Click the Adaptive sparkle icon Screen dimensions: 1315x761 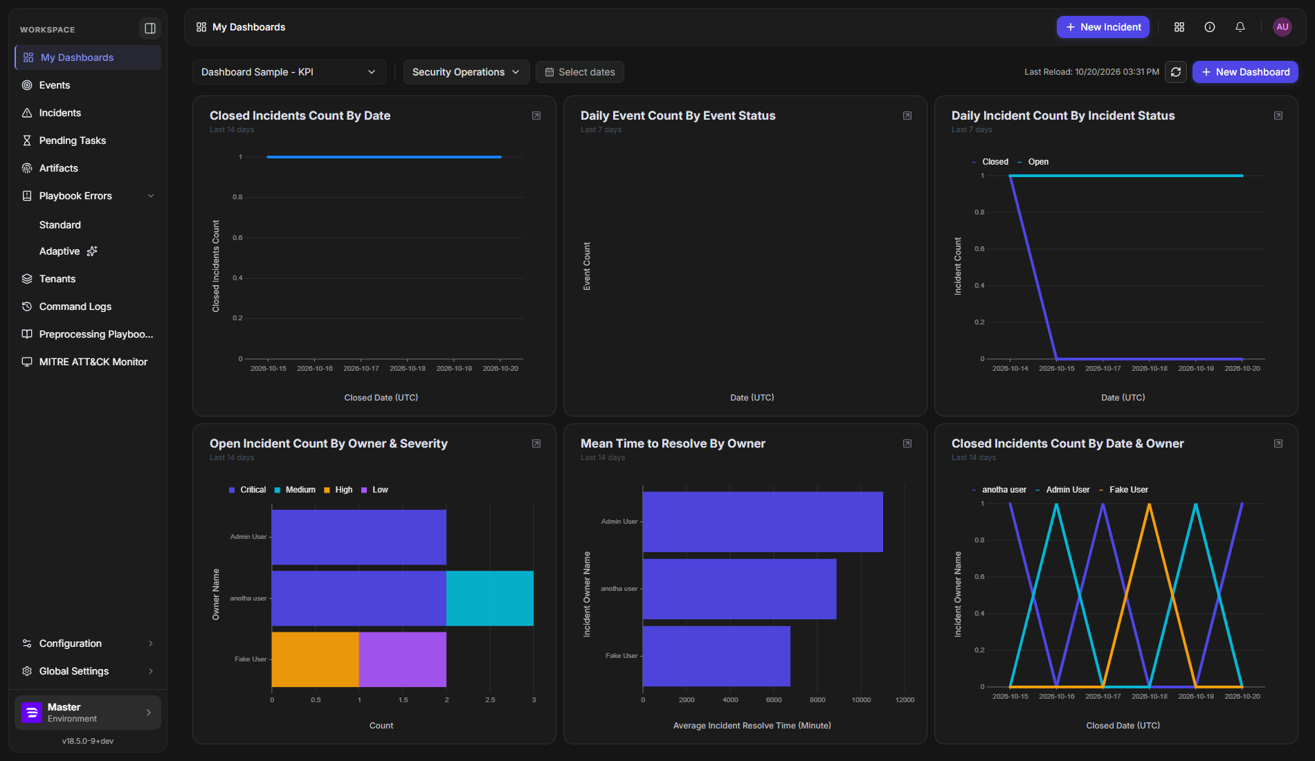92,251
